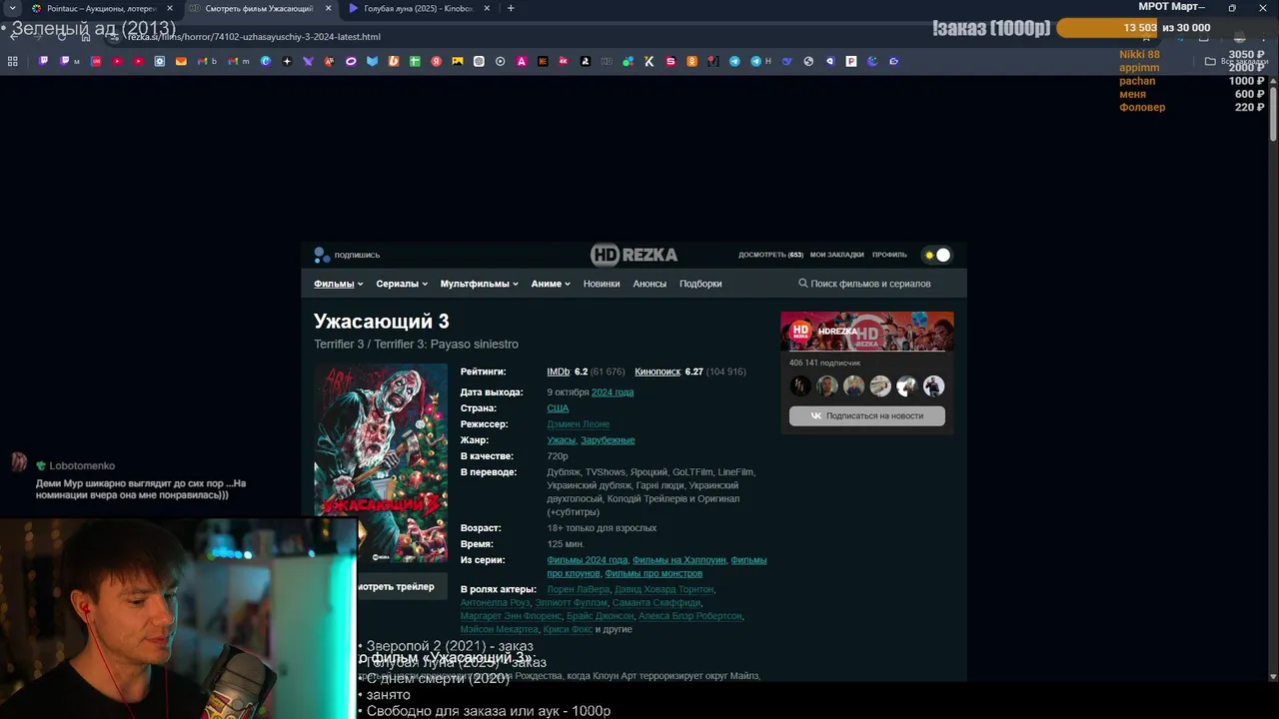Open the pink A bookmark icon
1279x719 pixels.
[x=522, y=61]
